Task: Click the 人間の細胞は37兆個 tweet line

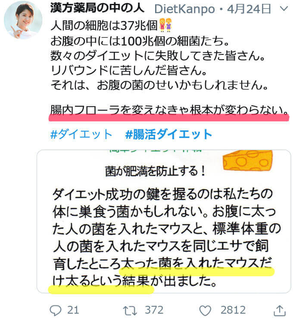Action: (104, 25)
